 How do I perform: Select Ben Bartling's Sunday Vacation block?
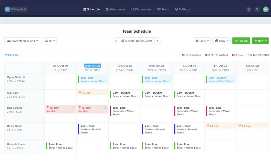tap(60, 109)
